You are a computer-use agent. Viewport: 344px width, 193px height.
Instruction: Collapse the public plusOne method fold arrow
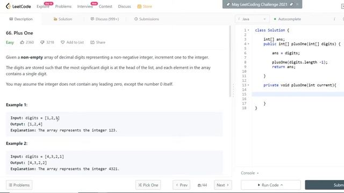(x=248, y=44)
